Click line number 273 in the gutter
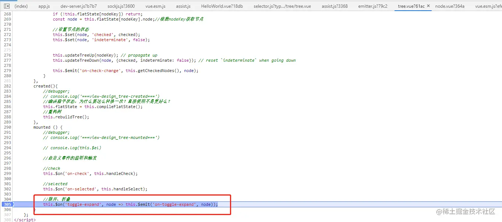This screenshot has width=502, height=222. (x=7, y=40)
